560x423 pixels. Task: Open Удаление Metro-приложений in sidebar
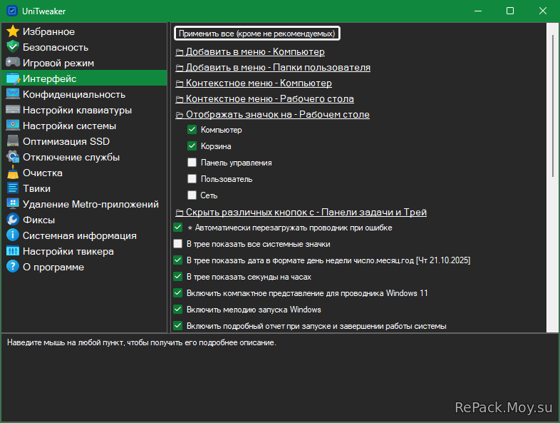[x=90, y=204]
